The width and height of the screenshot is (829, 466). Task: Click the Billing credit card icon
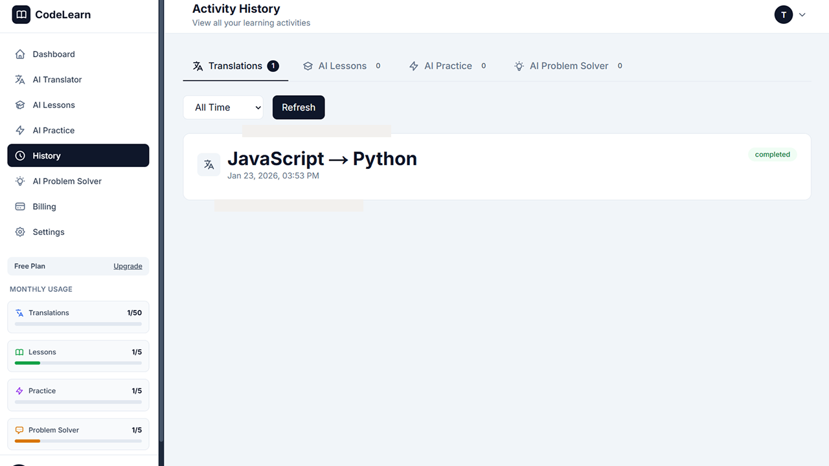click(x=20, y=206)
